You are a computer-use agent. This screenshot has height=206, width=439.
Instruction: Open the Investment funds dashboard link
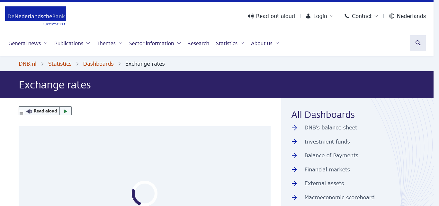pyautogui.click(x=327, y=142)
